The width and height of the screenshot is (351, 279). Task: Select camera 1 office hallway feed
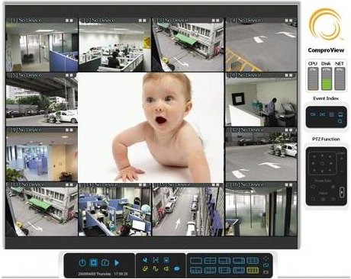point(42,45)
